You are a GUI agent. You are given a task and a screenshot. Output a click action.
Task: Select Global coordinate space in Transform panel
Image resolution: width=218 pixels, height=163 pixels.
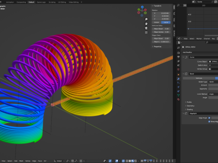coord(157,22)
